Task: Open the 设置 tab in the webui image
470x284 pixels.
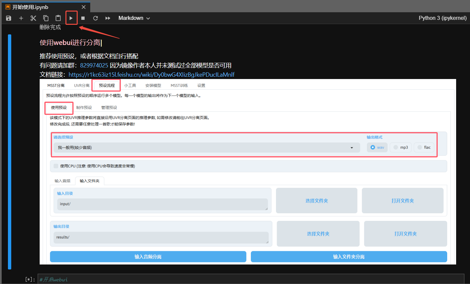Action: (x=201, y=86)
